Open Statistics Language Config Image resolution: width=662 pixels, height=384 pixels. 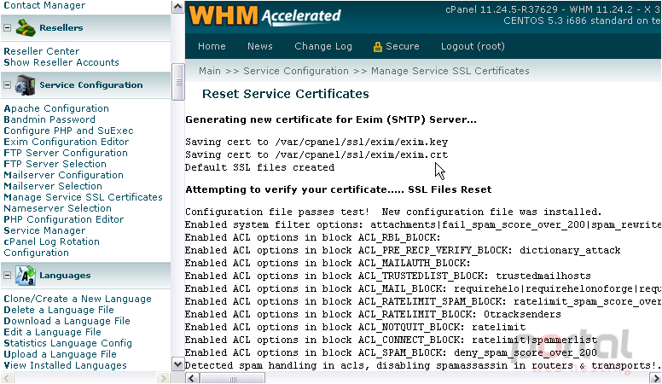[x=67, y=343]
